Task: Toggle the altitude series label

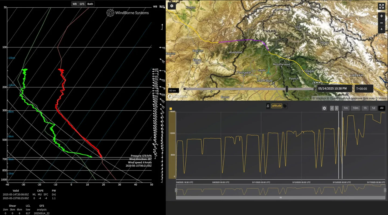Action: tap(276, 106)
